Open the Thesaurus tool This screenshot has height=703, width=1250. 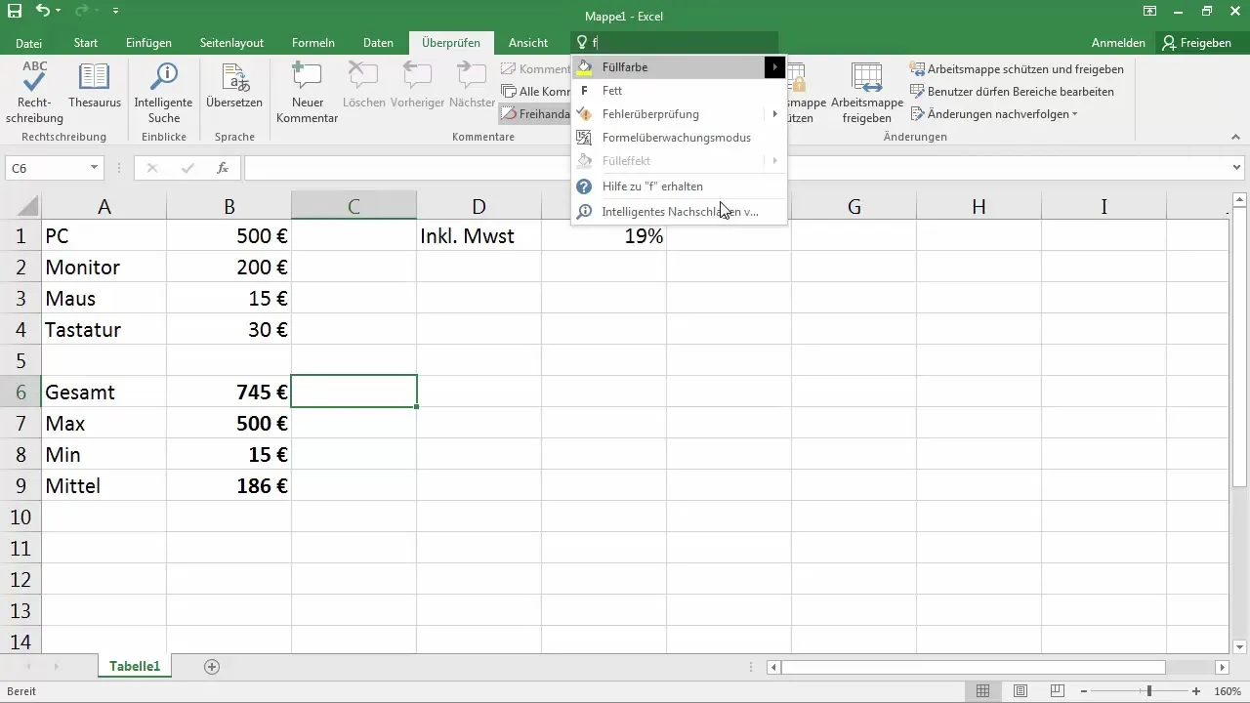tap(94, 85)
